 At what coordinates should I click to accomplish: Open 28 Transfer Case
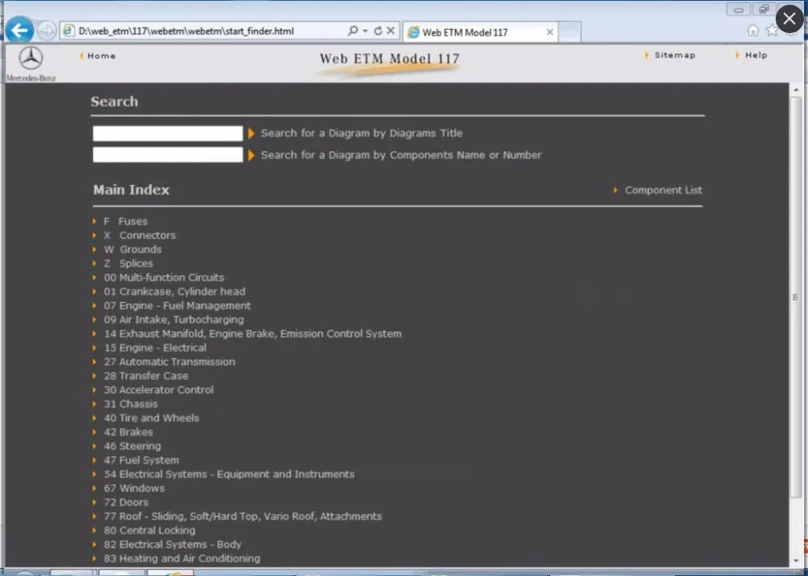coord(145,376)
